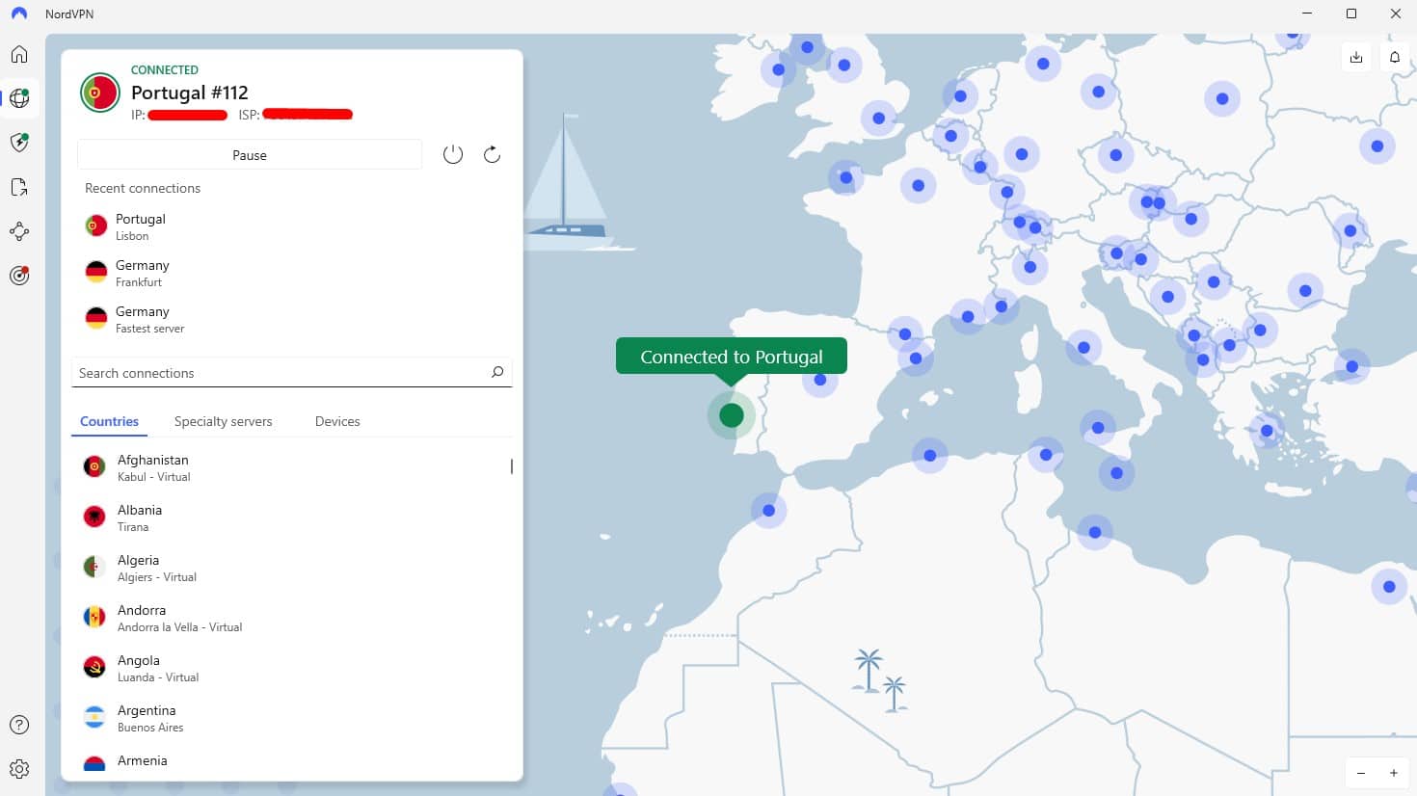Screen dimensions: 1417x796
Task: Switch to the Devices tab
Action: [337, 421]
